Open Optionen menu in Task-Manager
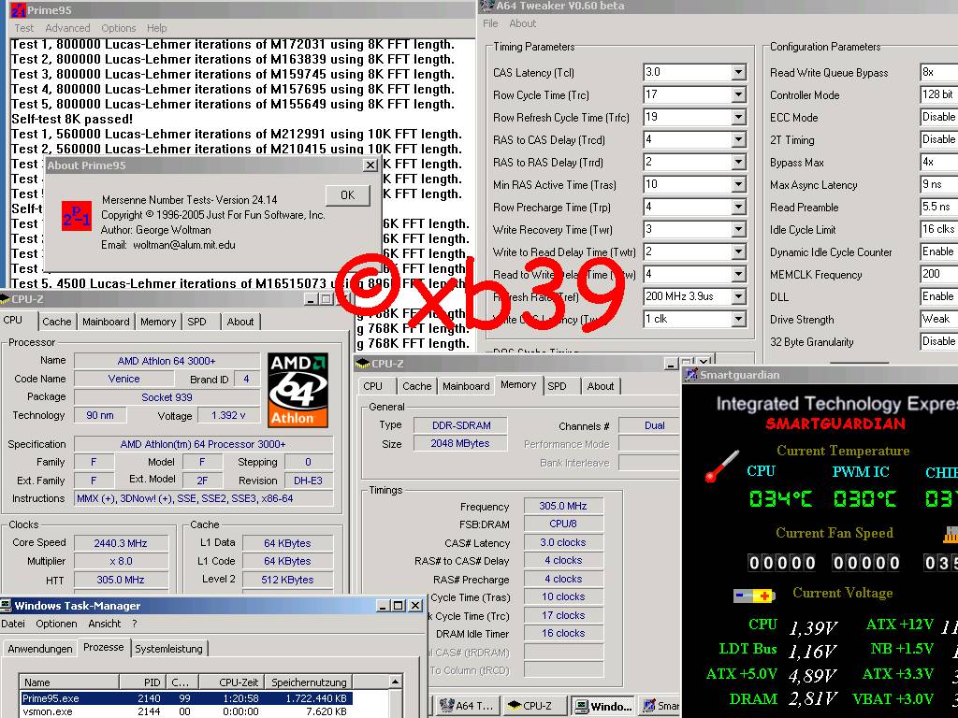958x718 pixels. point(56,624)
